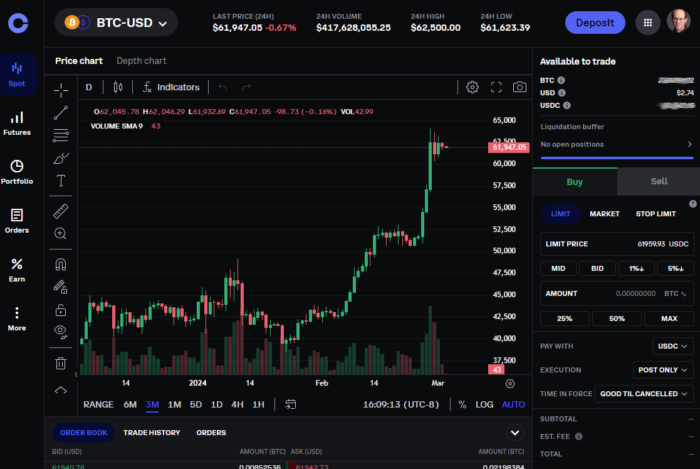Select the STOP LIMIT order type
The width and height of the screenshot is (700, 469).
[x=656, y=214]
